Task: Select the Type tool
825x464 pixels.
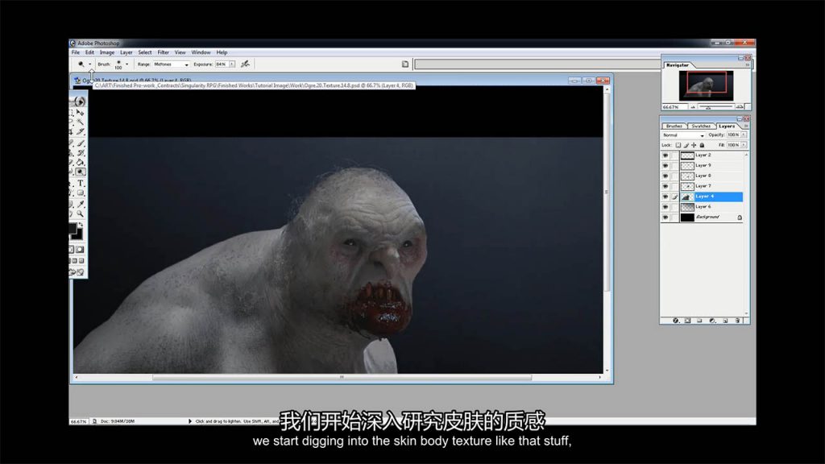Action: point(81,183)
